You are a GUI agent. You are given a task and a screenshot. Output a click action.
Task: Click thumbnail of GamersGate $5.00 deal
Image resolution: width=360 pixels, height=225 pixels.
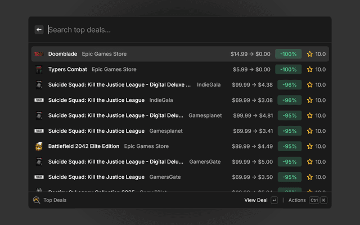click(39, 161)
